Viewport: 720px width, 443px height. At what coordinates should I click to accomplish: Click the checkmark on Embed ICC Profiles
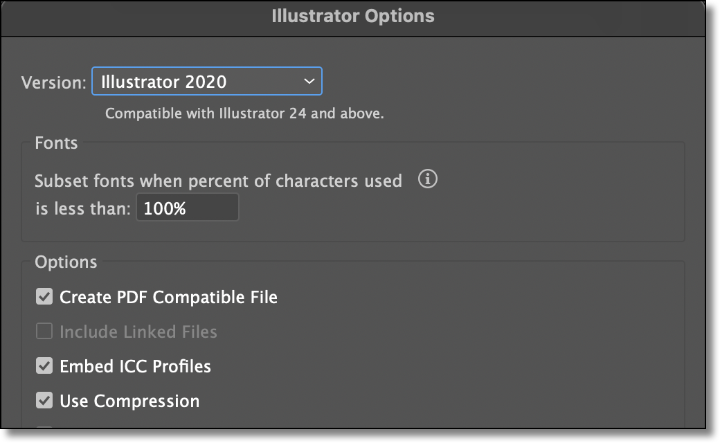44,366
